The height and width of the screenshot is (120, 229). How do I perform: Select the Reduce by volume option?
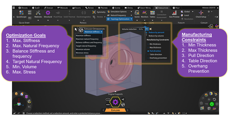[x=156, y=36]
